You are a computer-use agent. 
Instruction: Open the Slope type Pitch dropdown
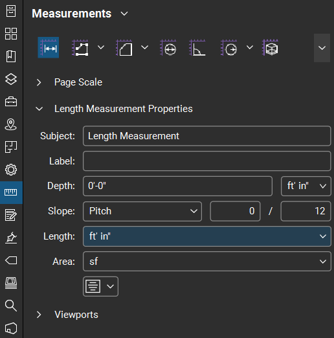(x=142, y=211)
